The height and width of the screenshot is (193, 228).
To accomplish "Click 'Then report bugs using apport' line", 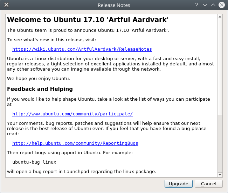I will [x=70, y=153].
